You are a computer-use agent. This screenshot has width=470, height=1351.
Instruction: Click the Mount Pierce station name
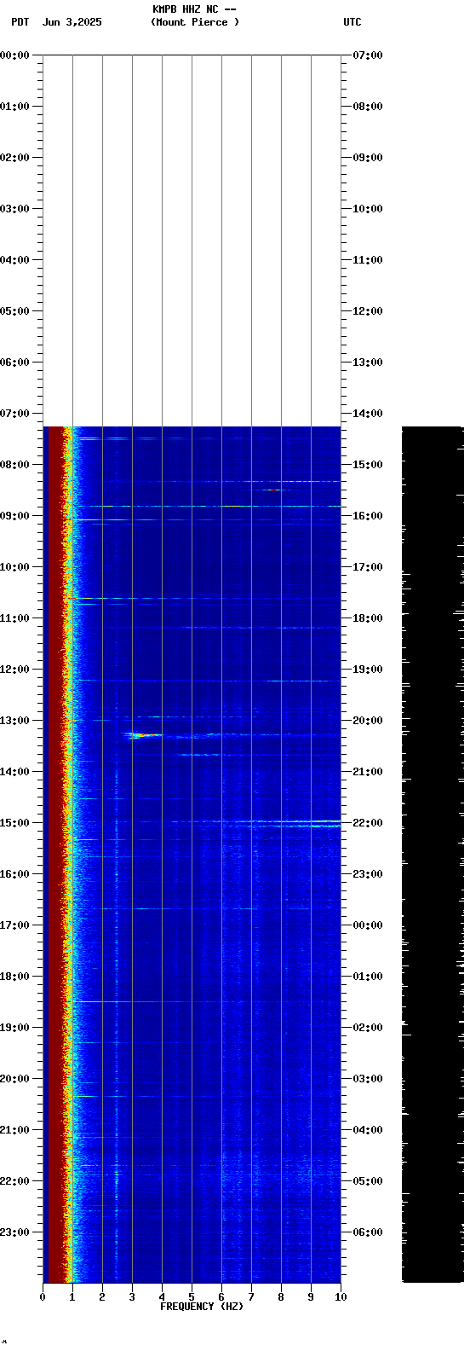pyautogui.click(x=194, y=22)
